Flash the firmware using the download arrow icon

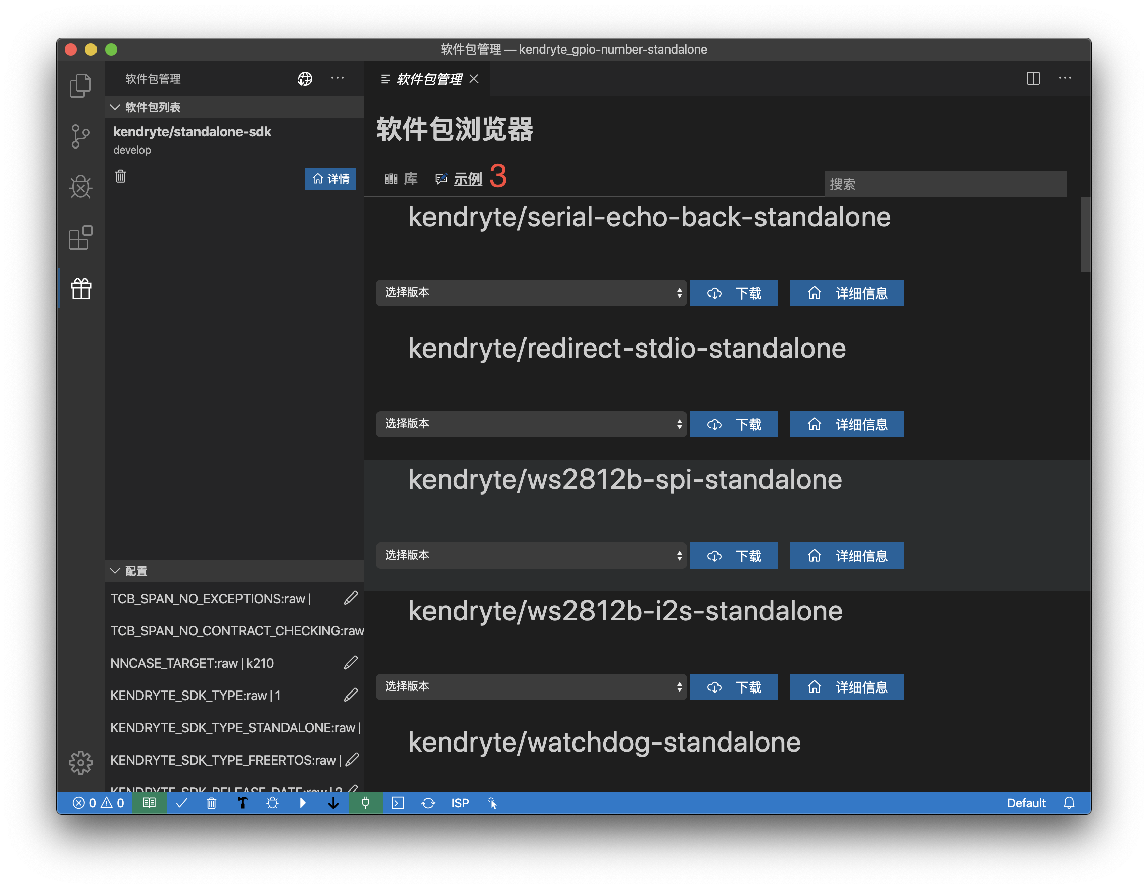pyautogui.click(x=333, y=803)
